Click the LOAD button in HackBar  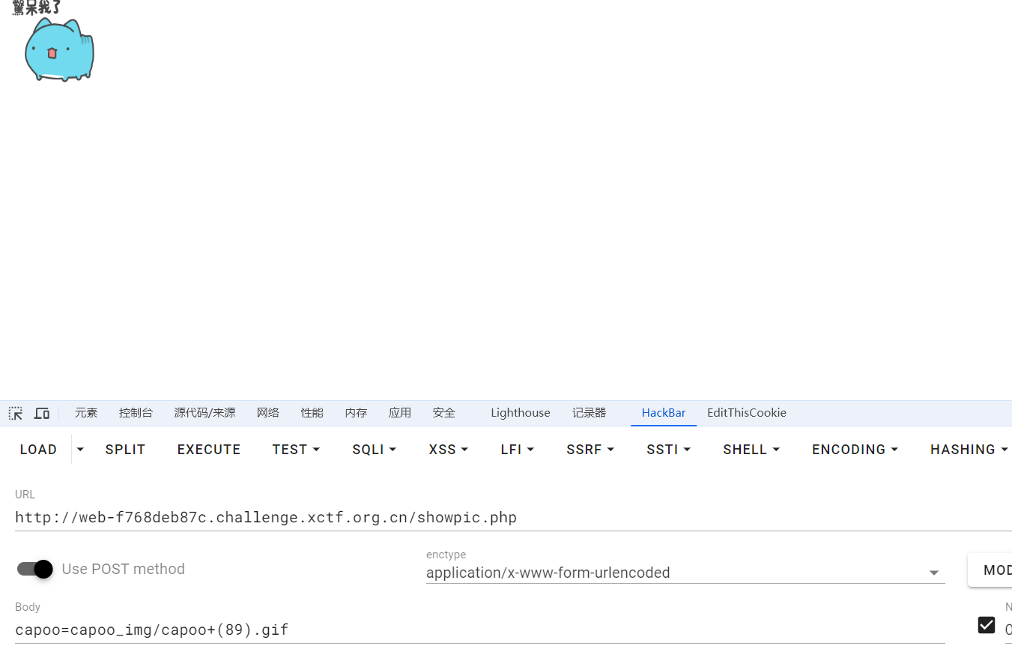tap(39, 450)
